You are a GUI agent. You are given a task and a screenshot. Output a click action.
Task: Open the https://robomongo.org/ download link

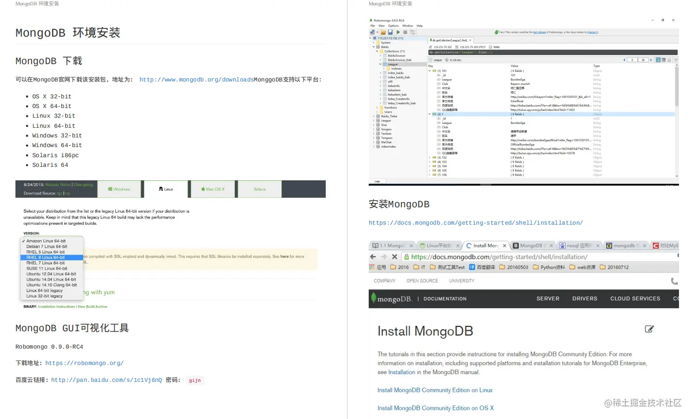click(84, 363)
